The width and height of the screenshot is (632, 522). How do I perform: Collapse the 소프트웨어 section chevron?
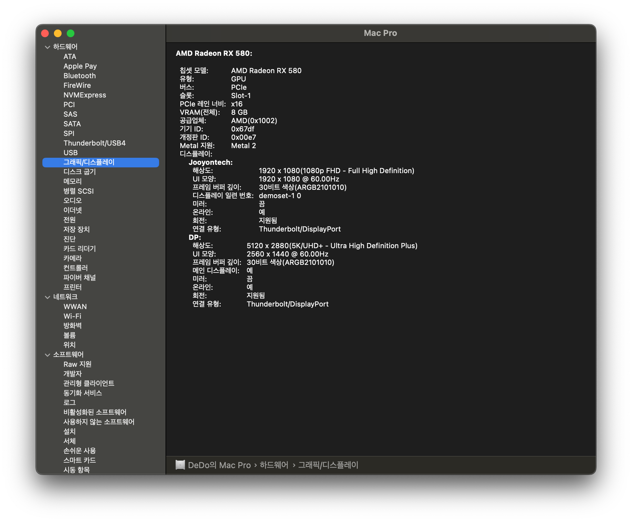click(x=47, y=355)
